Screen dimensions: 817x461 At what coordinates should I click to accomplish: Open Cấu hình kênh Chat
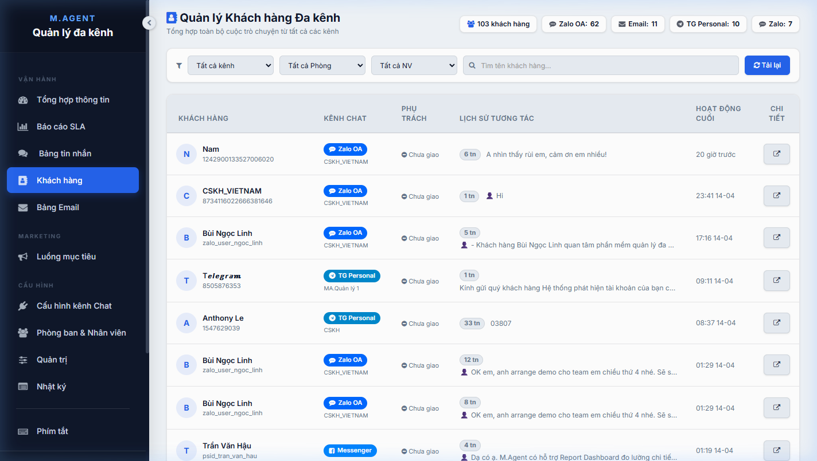(x=73, y=306)
